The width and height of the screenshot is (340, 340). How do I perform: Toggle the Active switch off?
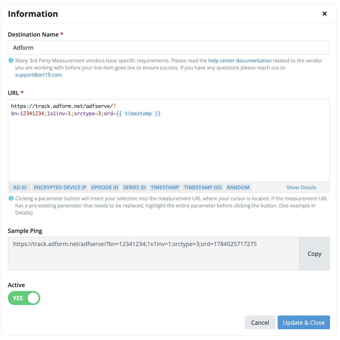point(24,298)
